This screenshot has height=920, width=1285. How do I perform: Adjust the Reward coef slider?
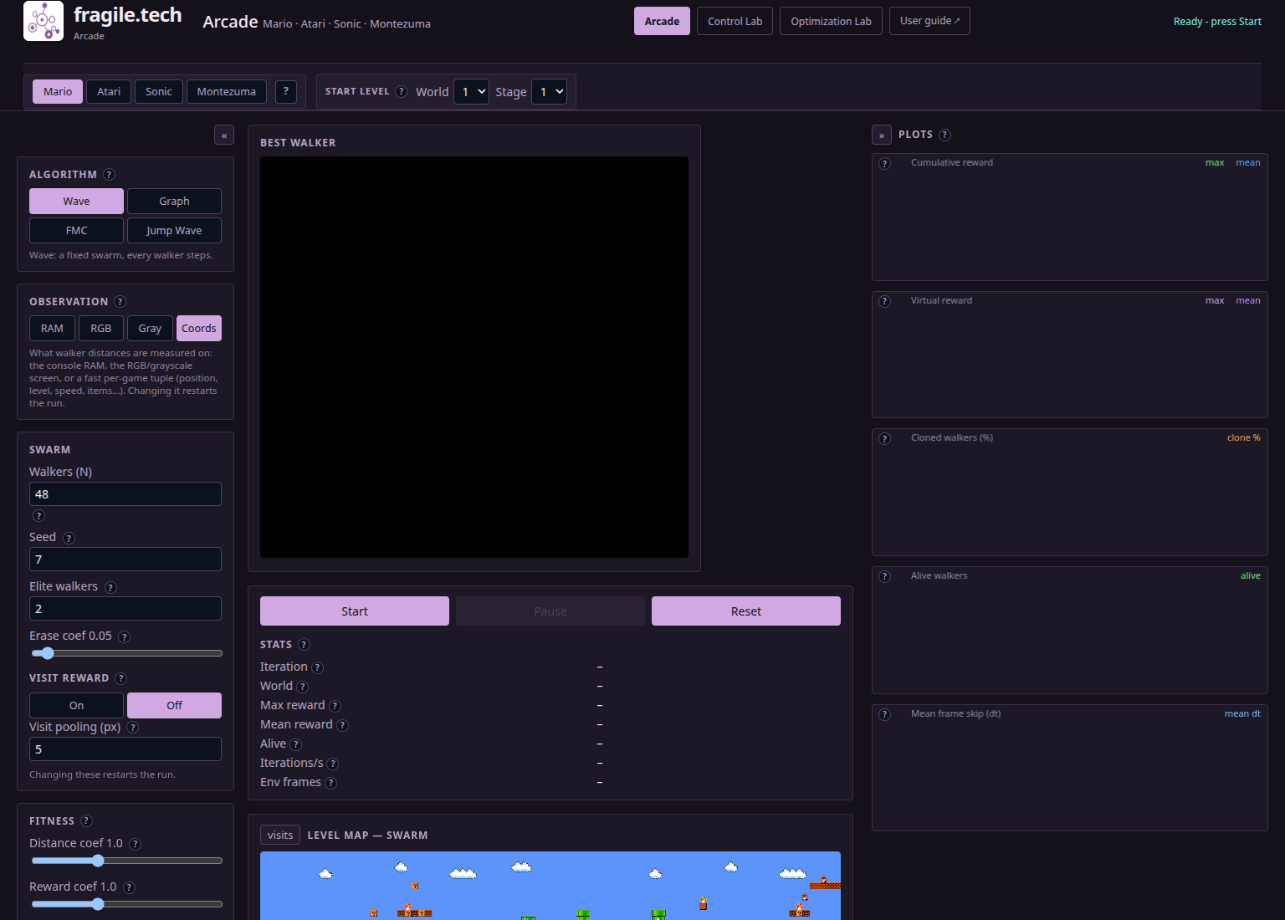coord(126,904)
